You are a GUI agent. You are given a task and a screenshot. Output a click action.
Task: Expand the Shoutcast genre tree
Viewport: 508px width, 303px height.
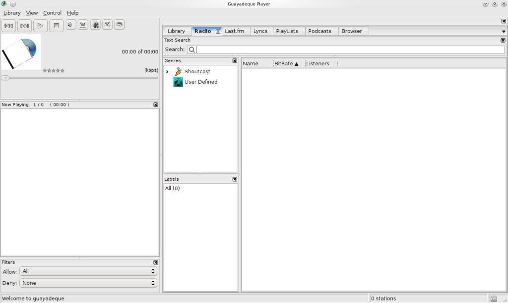tap(168, 72)
